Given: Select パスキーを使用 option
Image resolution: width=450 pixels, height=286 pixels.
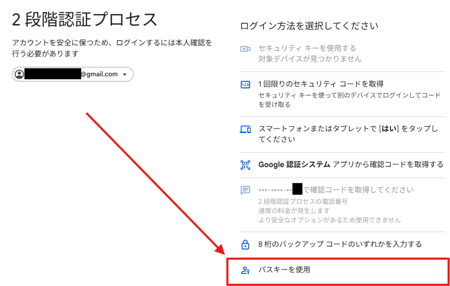Looking at the screenshot, I should pos(284,270).
